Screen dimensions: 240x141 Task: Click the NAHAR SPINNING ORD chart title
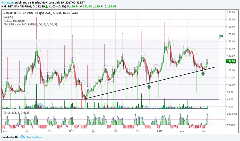[x=41, y=13]
